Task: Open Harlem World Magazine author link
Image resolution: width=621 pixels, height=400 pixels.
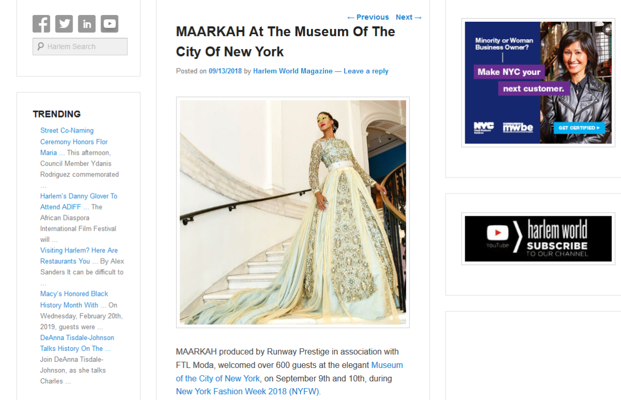Action: tap(293, 71)
